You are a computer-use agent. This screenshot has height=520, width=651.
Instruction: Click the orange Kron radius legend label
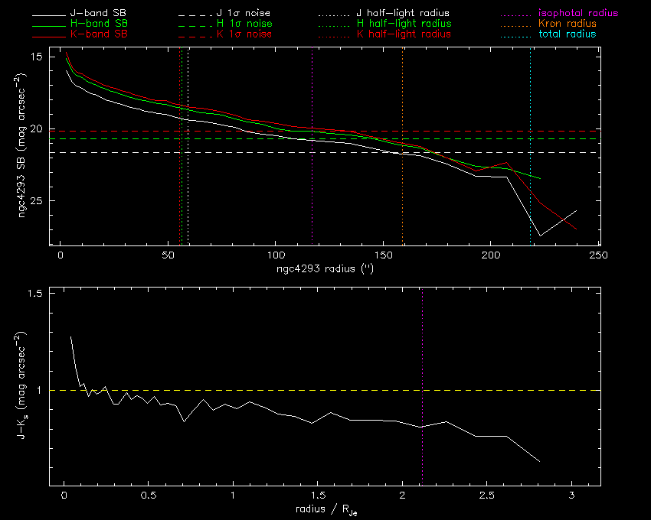tap(568, 24)
